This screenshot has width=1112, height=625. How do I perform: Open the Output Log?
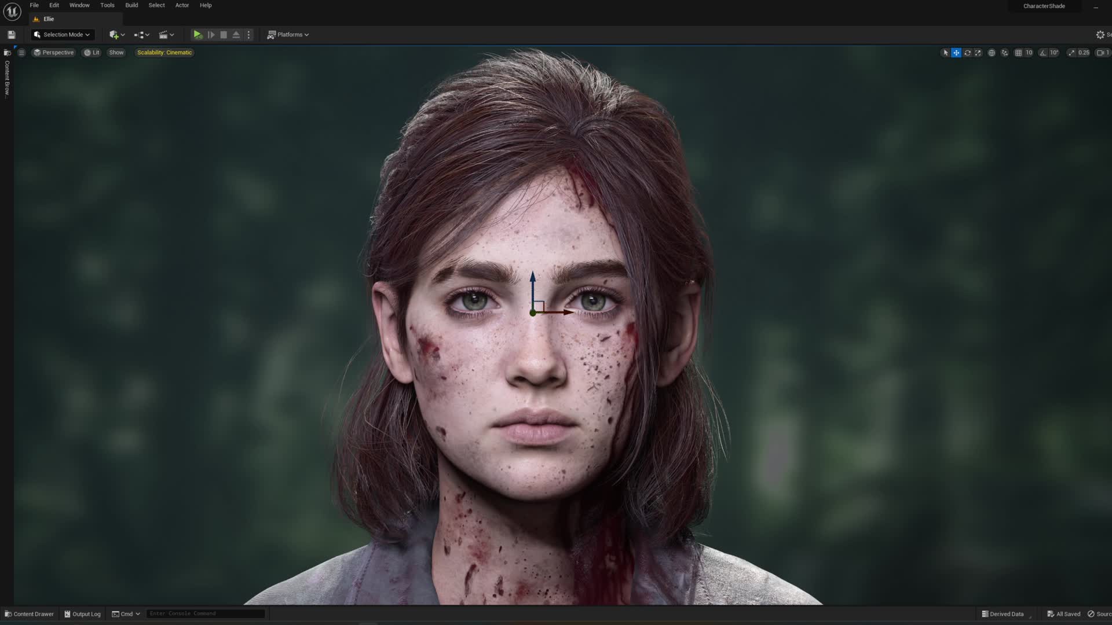(82, 614)
